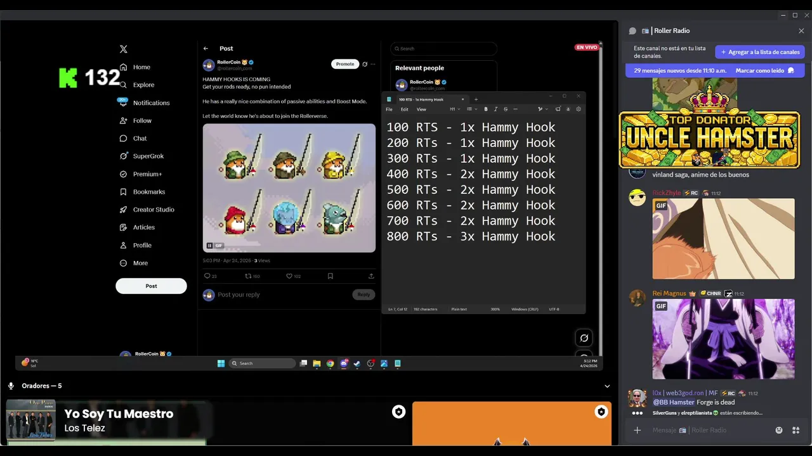
Task: Open Rei Magnus's purple GIF
Action: coord(723,339)
